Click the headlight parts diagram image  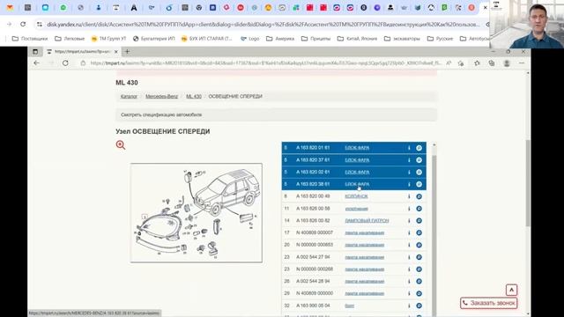197,213
